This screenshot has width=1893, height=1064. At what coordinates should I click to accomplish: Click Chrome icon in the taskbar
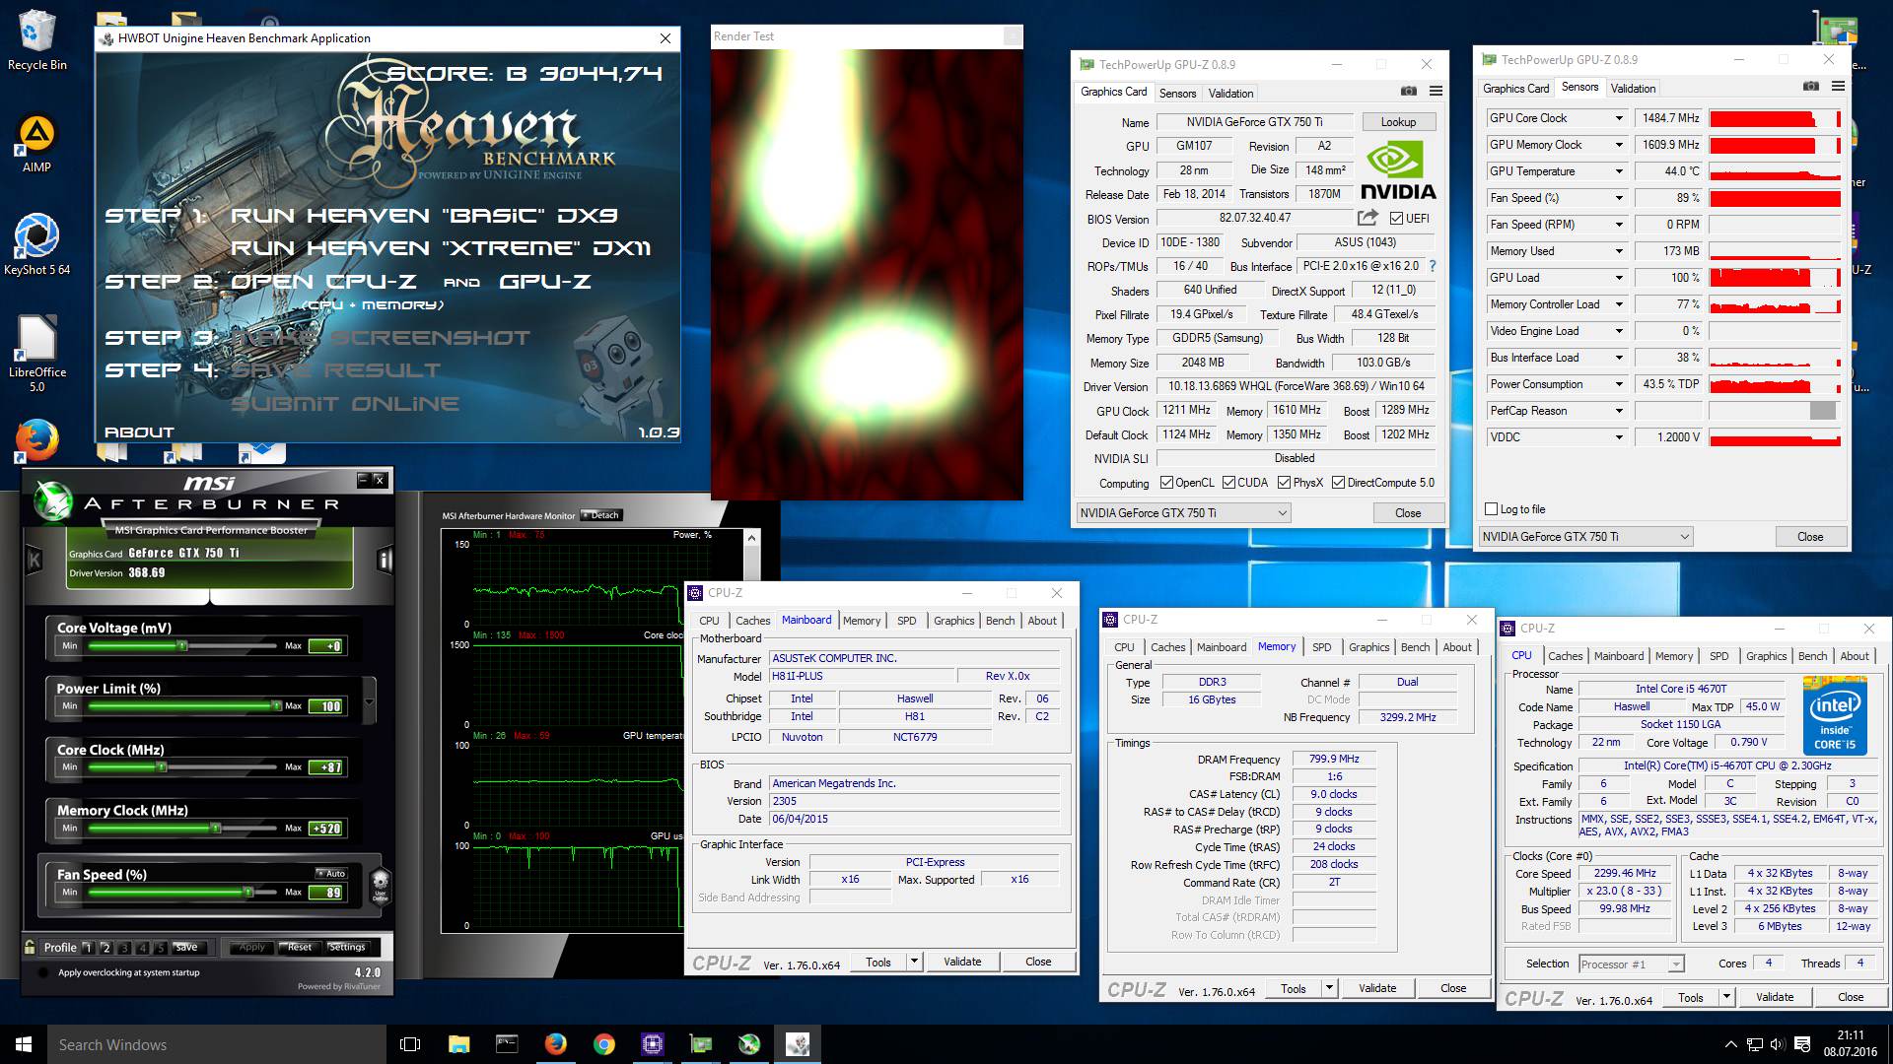[x=603, y=1044]
